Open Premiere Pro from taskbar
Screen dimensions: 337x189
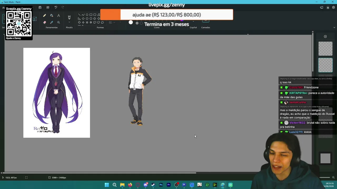pos(168,185)
